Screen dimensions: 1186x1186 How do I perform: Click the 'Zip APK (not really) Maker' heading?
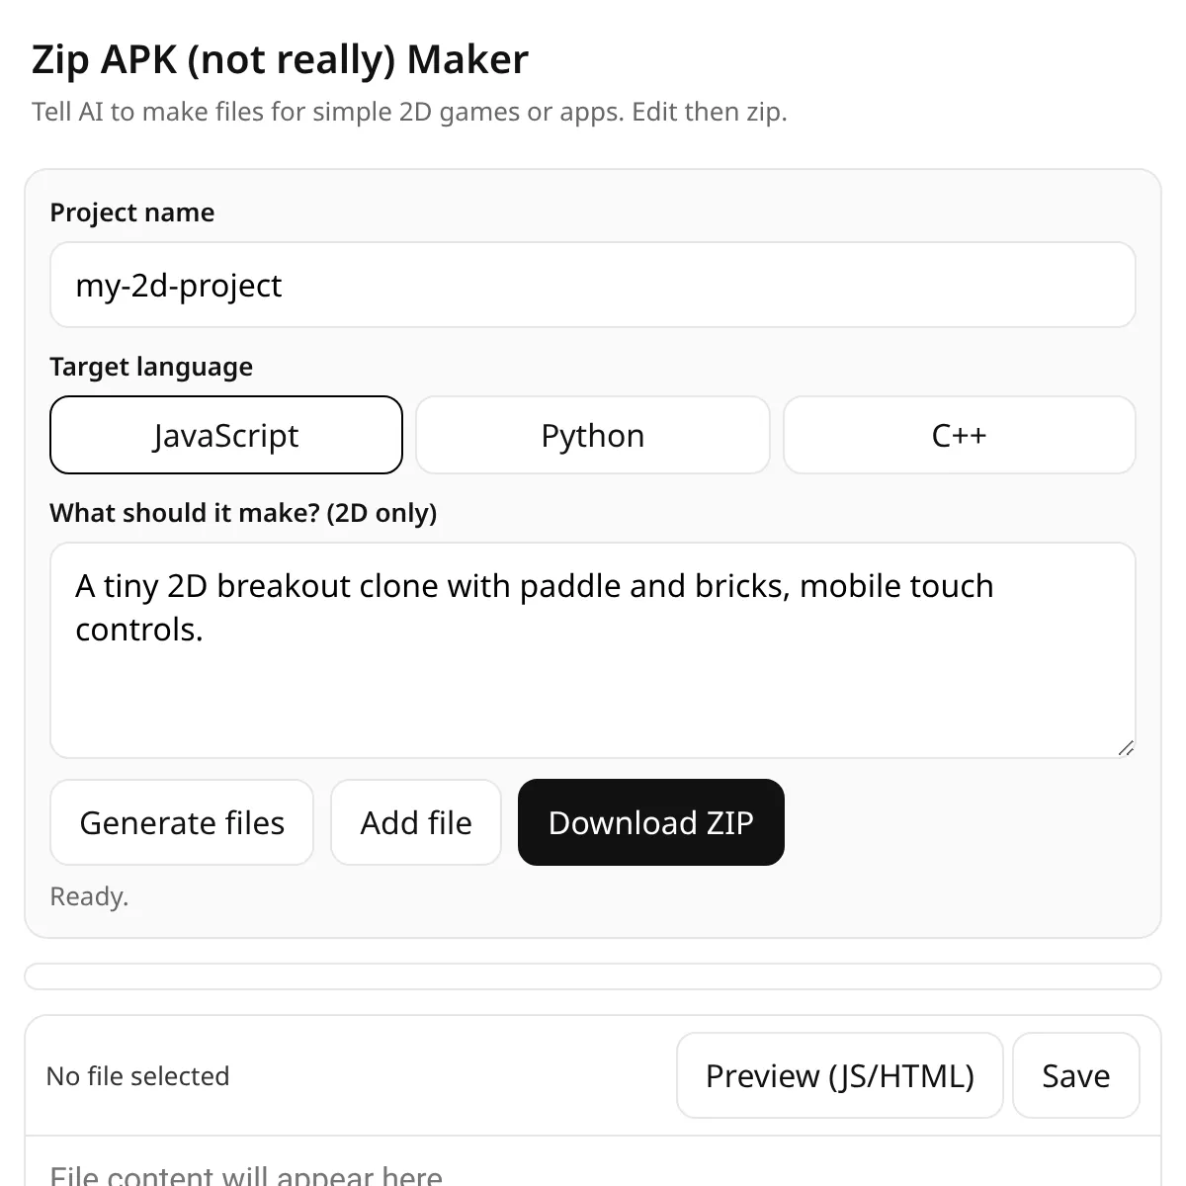280,60
